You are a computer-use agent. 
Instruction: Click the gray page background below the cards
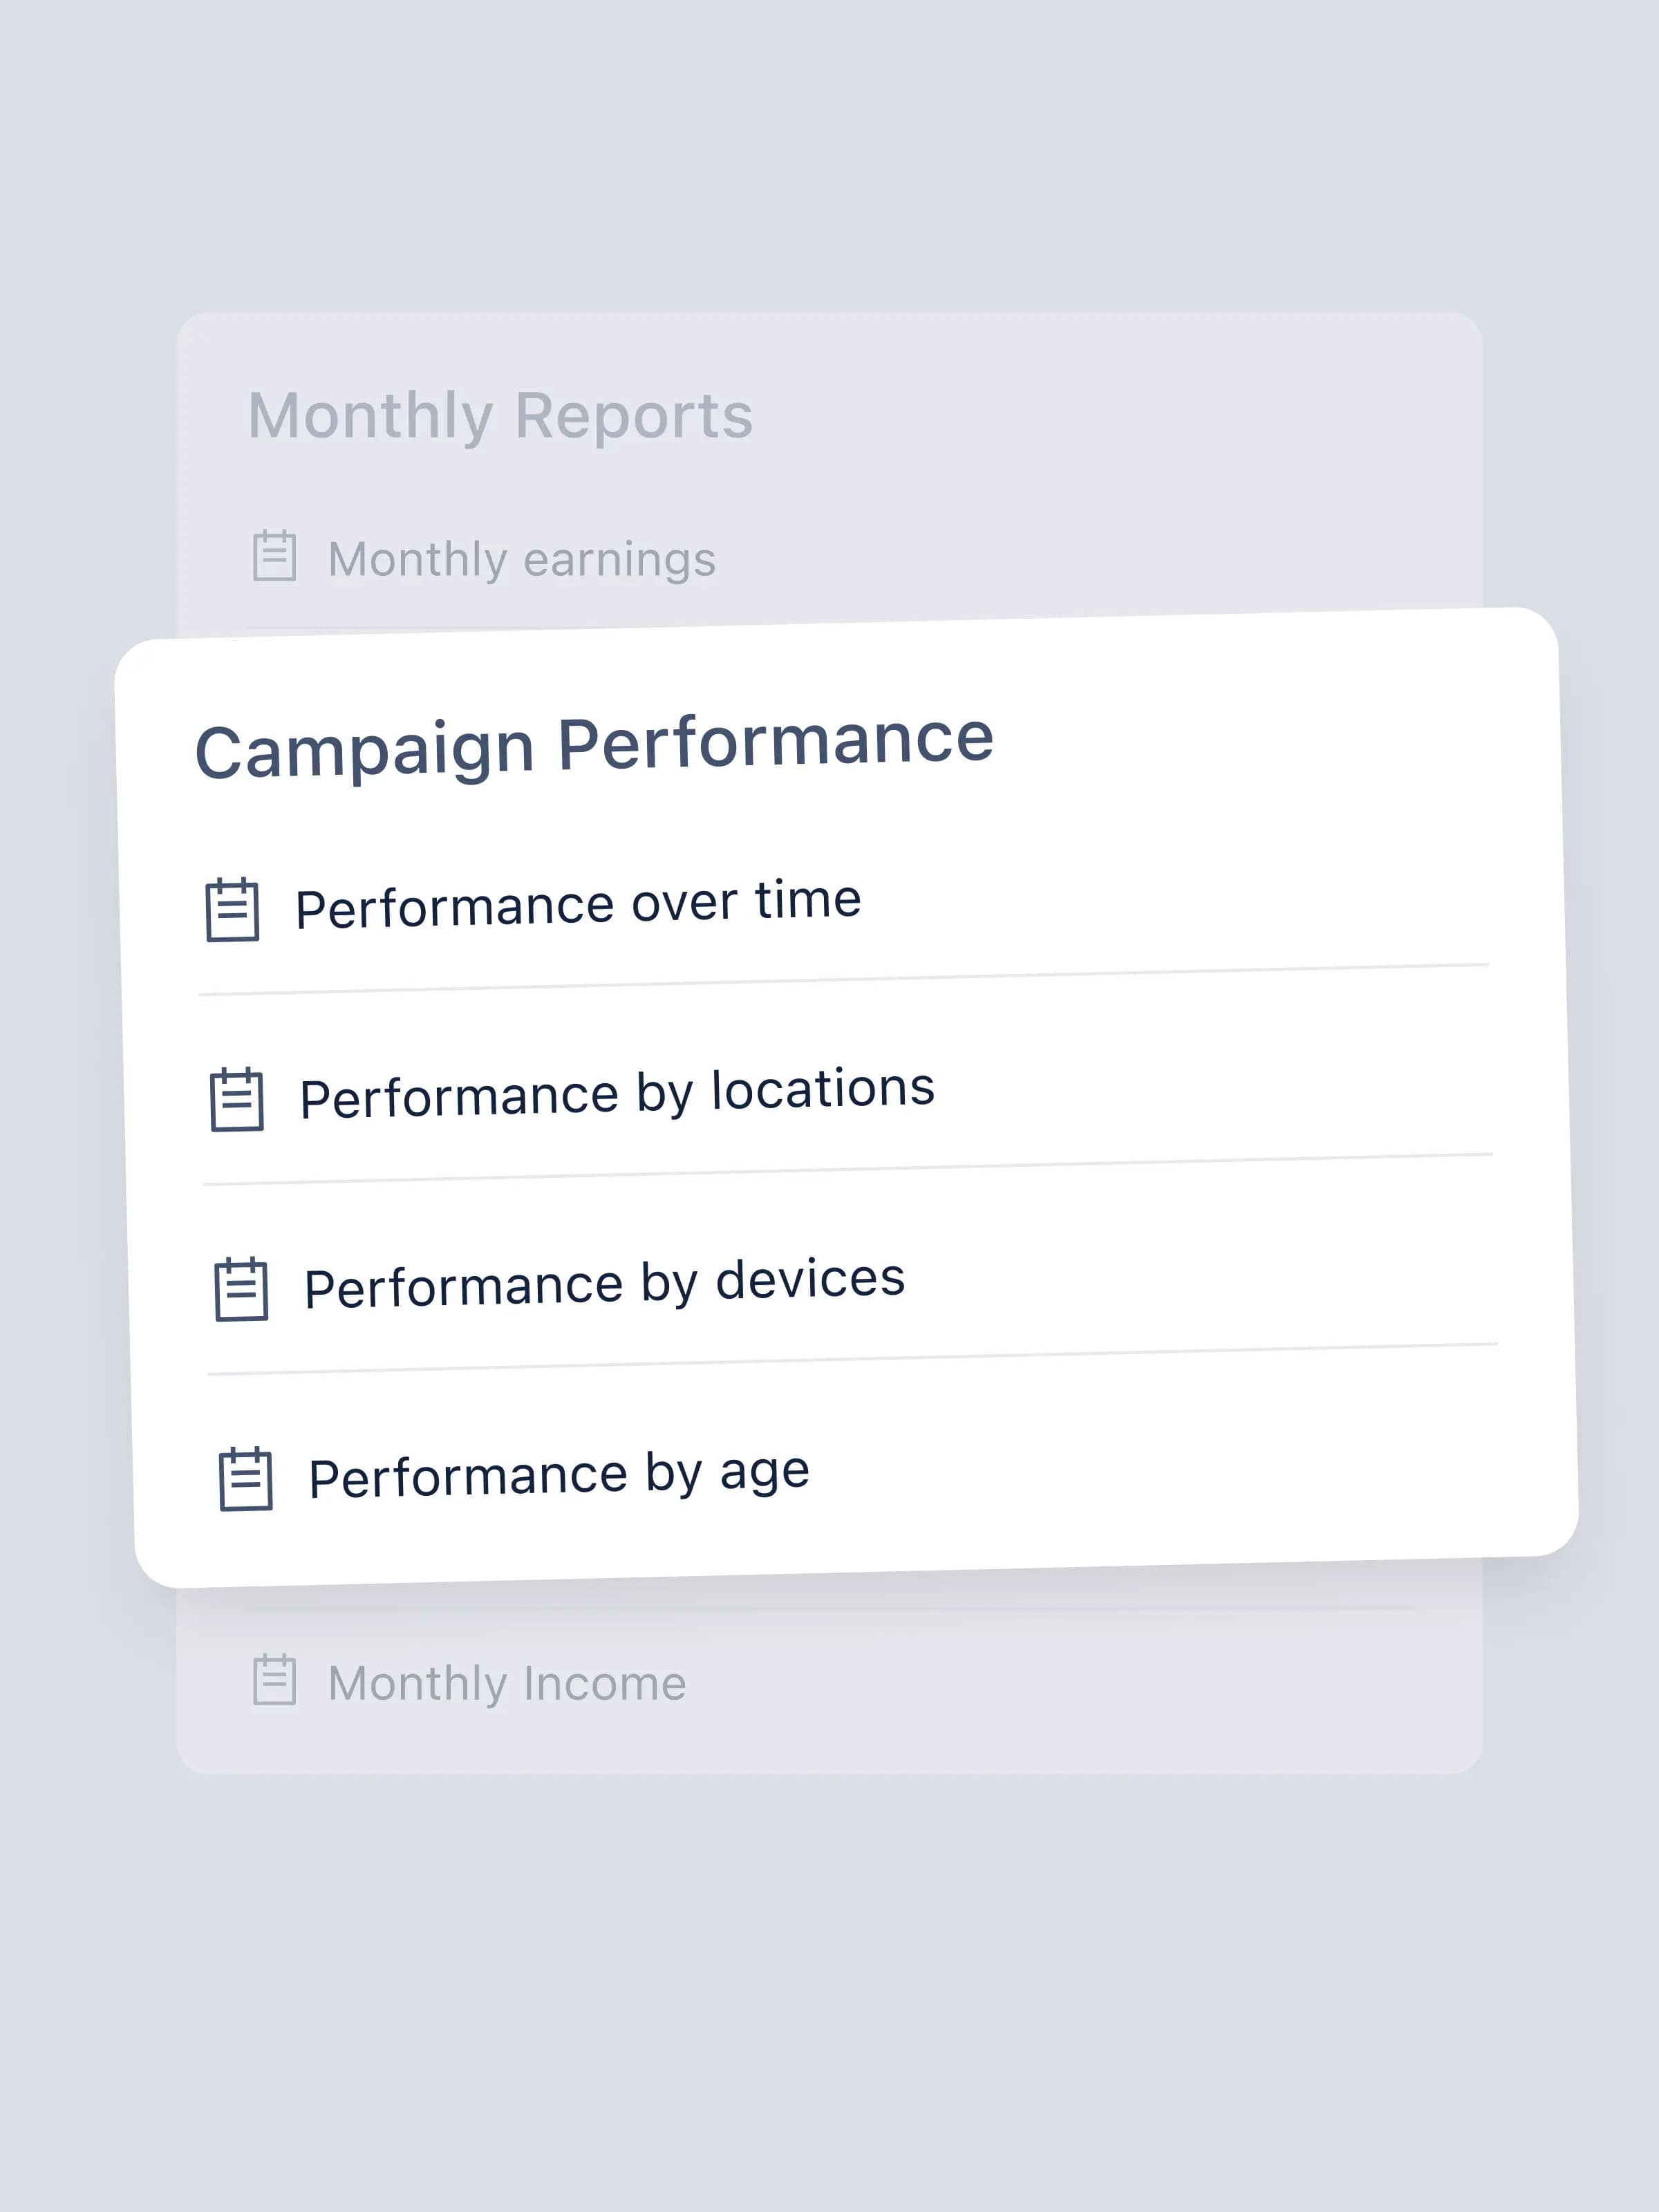(829, 1990)
